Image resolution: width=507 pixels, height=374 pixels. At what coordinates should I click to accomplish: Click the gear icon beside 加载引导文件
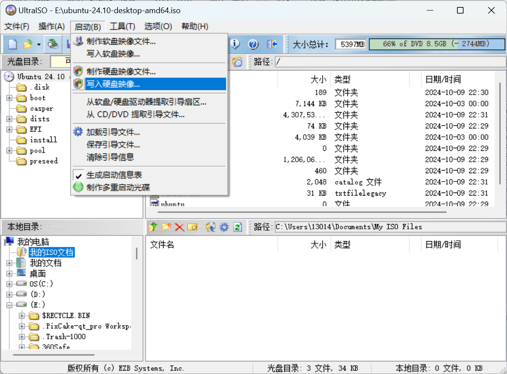pos(78,132)
